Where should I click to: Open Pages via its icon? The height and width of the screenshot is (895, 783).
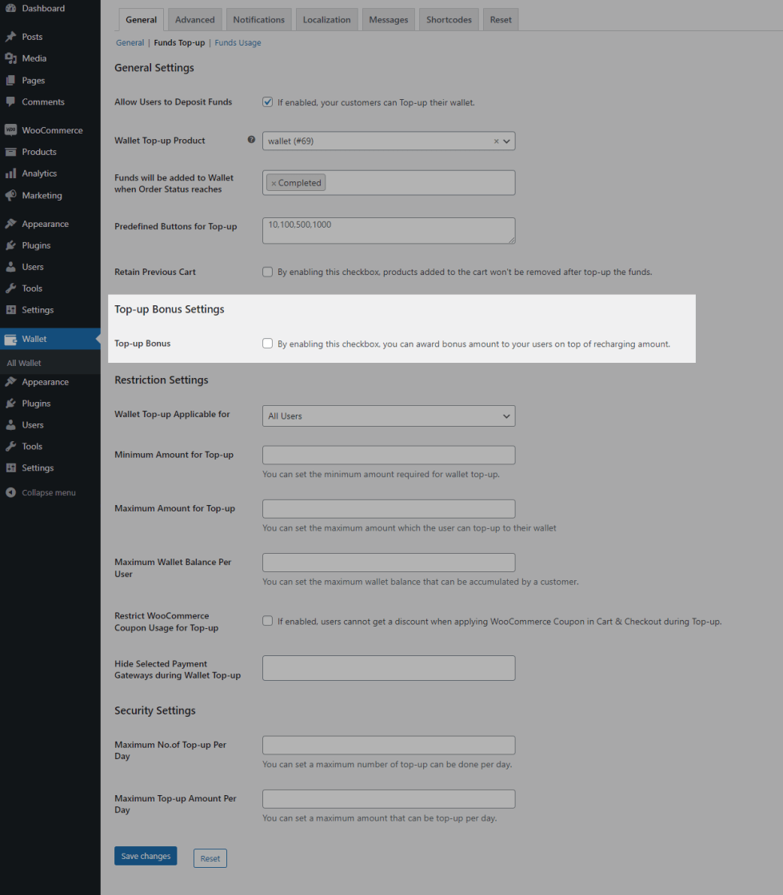click(11, 81)
